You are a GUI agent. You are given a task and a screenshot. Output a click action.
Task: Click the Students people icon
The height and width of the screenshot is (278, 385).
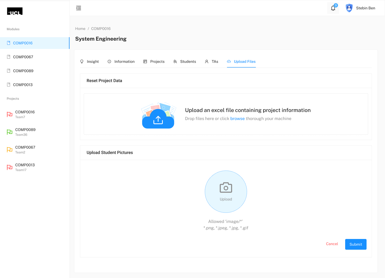click(x=175, y=61)
